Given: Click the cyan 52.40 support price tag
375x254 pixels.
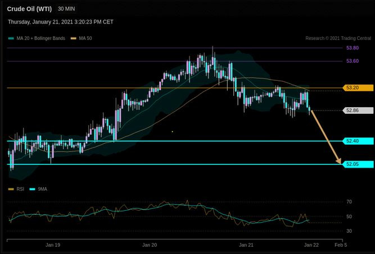Looking at the screenshot, I should [x=358, y=141].
